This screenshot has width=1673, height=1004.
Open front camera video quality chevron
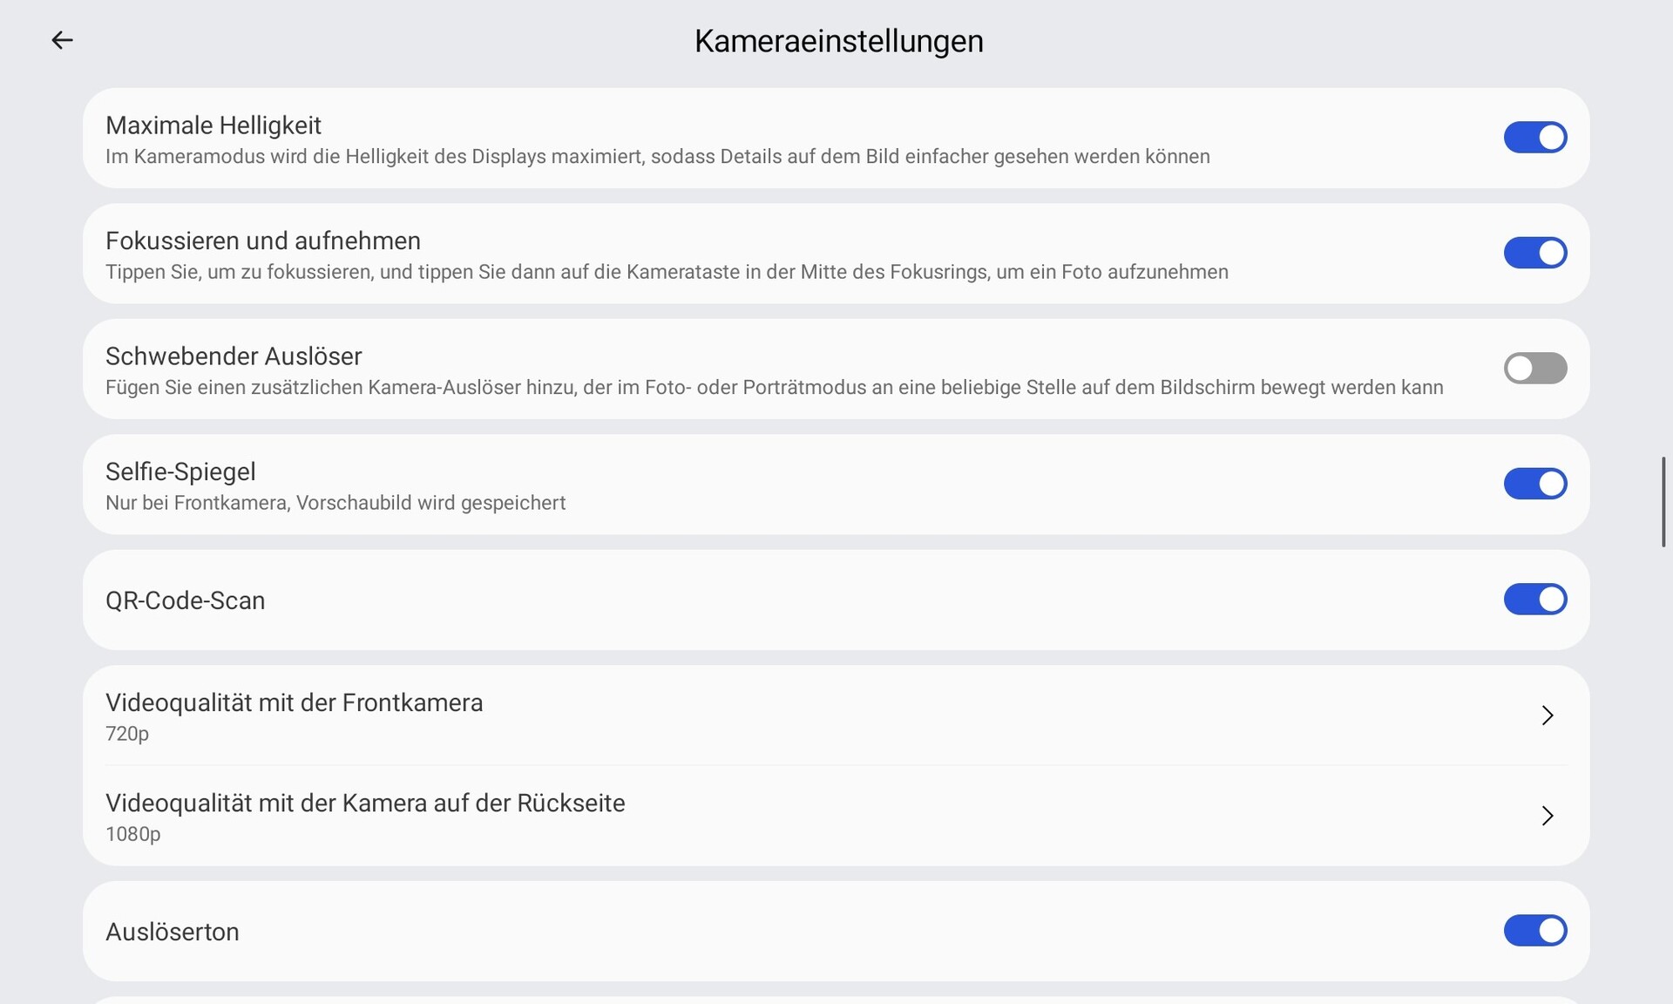tap(1547, 716)
